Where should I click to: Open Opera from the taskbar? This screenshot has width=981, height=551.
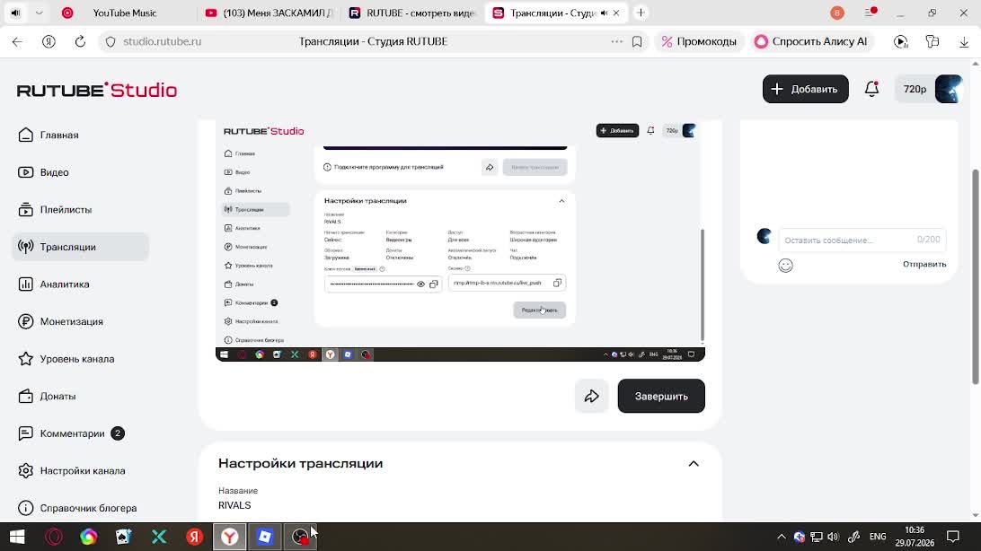pos(54,537)
